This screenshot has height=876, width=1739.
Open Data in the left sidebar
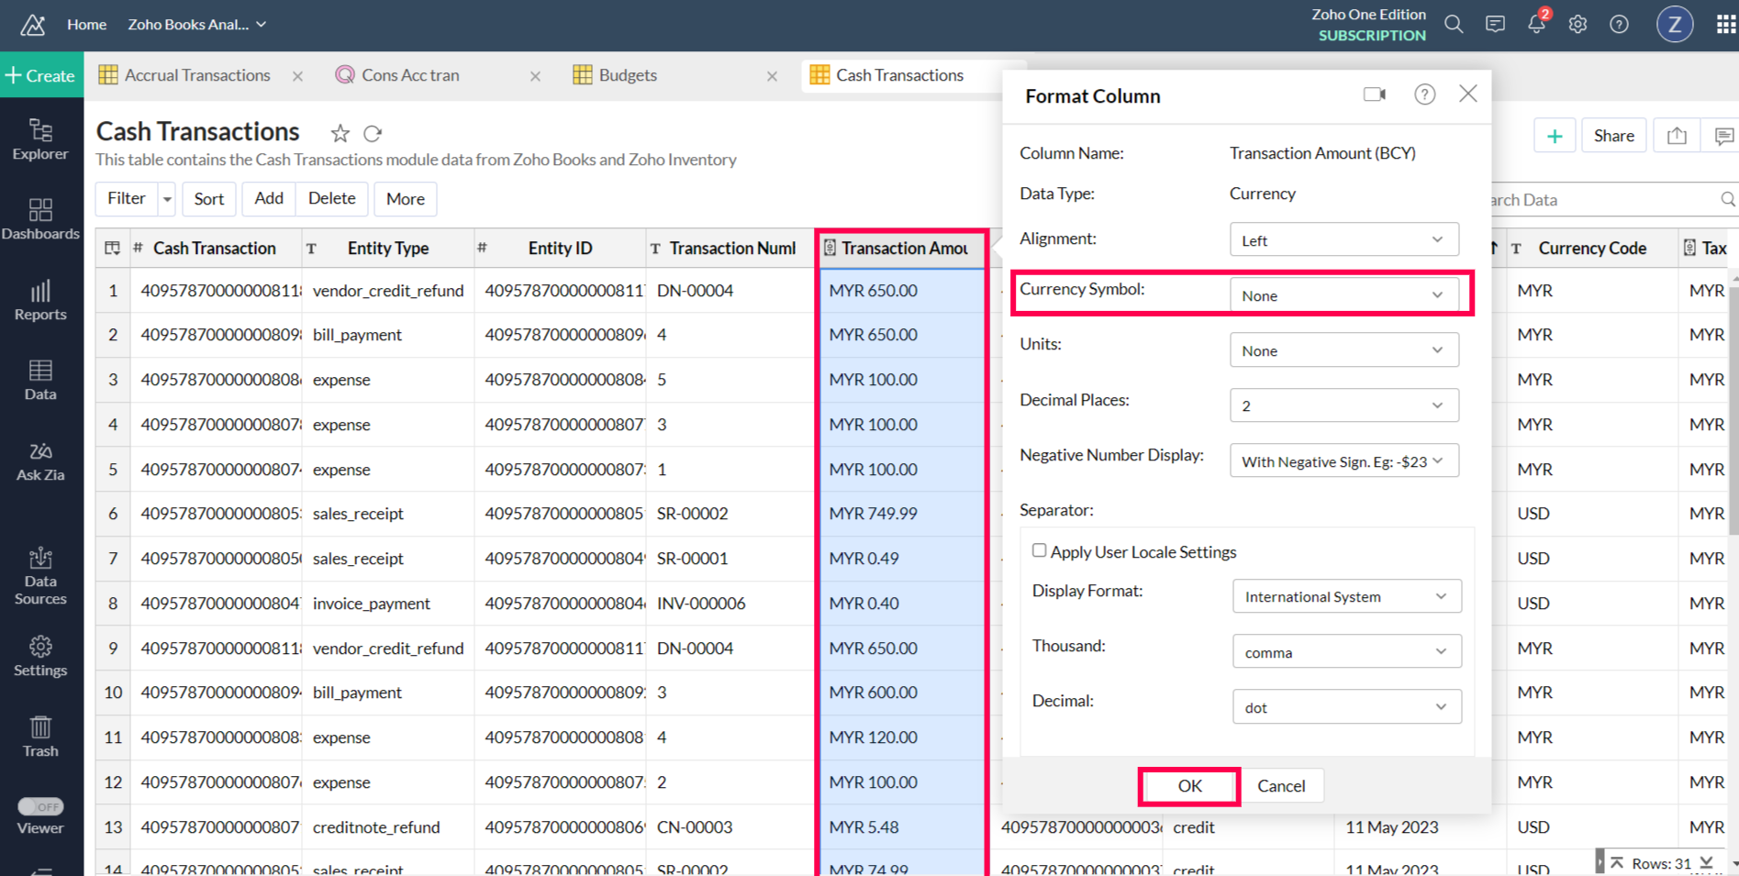40,381
